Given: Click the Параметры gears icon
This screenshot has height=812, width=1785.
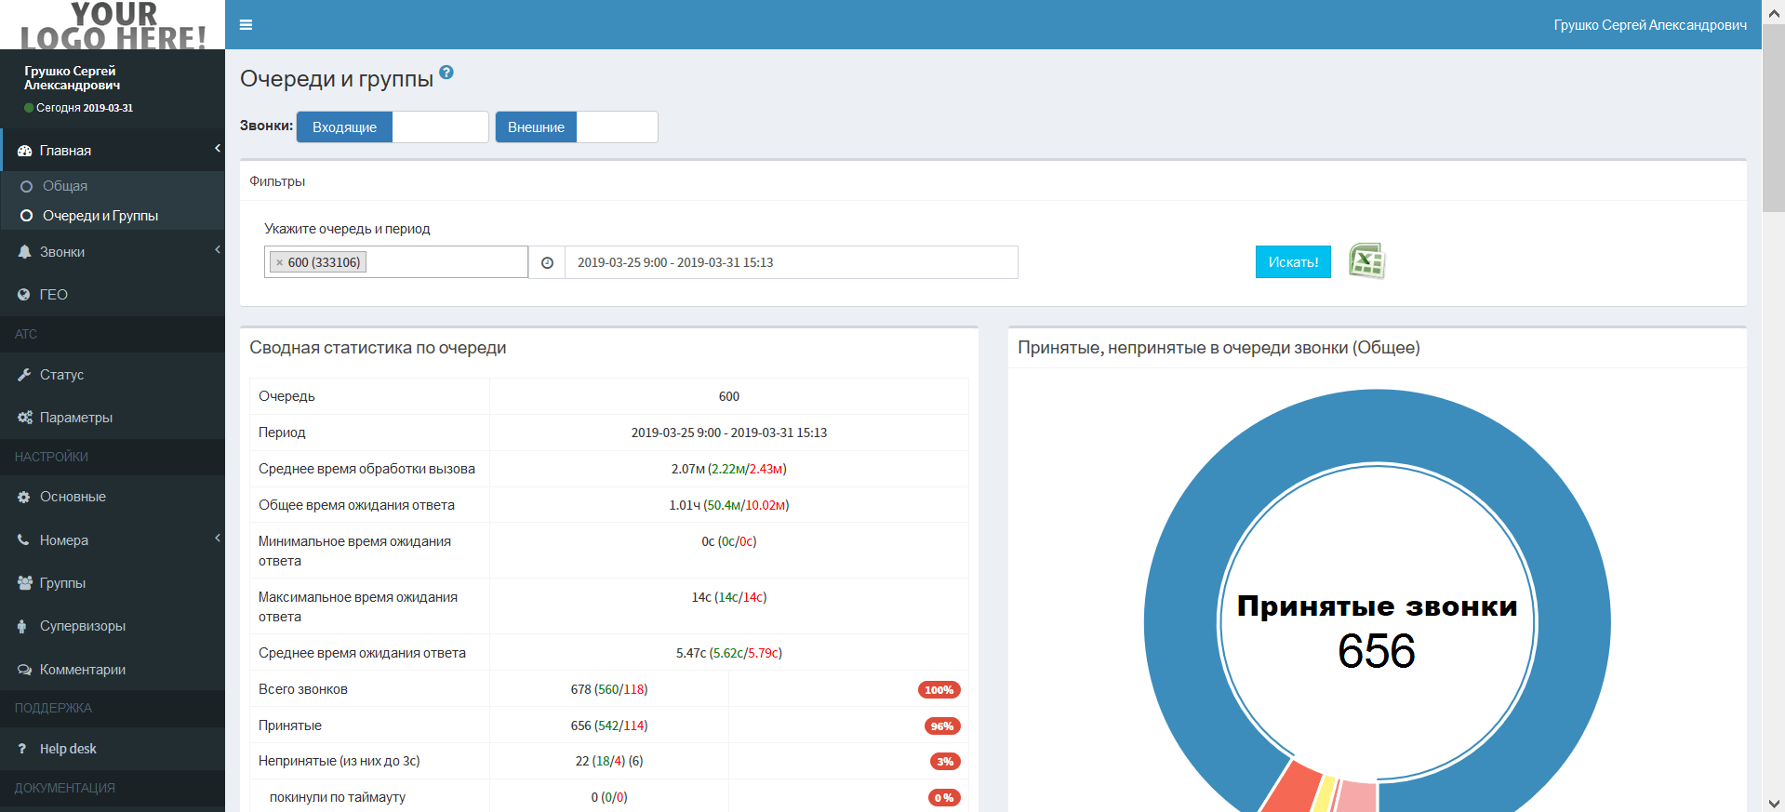Looking at the screenshot, I should point(24,418).
